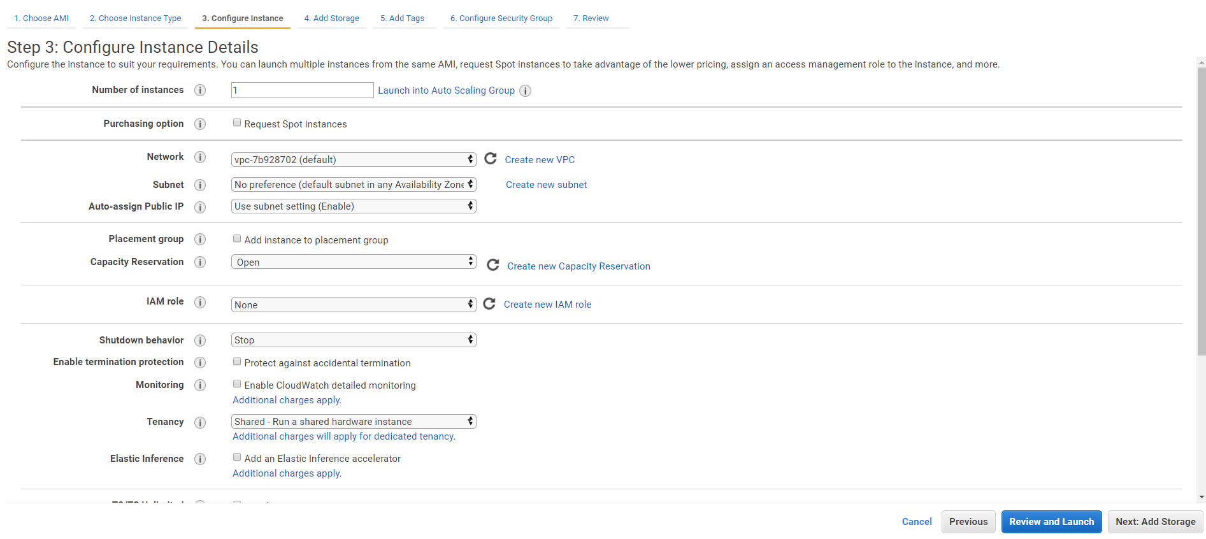Screen dimensions: 1206x539
Task: Open Purchasing option info icon
Action: pos(200,124)
